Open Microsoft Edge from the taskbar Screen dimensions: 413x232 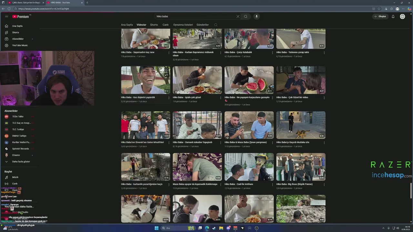[x=207, y=228]
